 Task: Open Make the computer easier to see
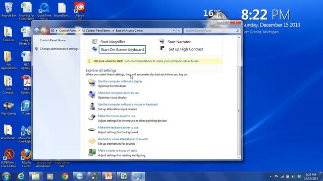(x=118, y=93)
